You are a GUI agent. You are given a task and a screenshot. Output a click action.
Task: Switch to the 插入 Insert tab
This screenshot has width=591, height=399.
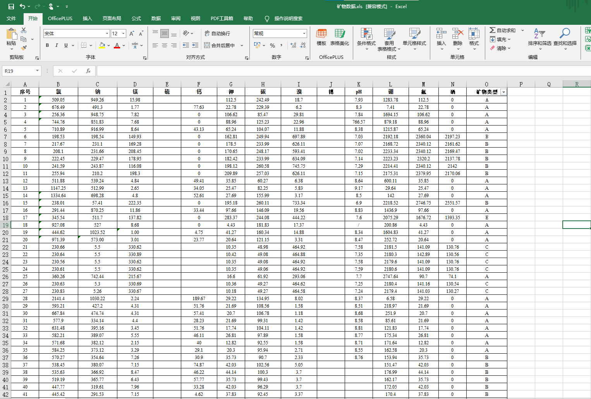coord(88,18)
